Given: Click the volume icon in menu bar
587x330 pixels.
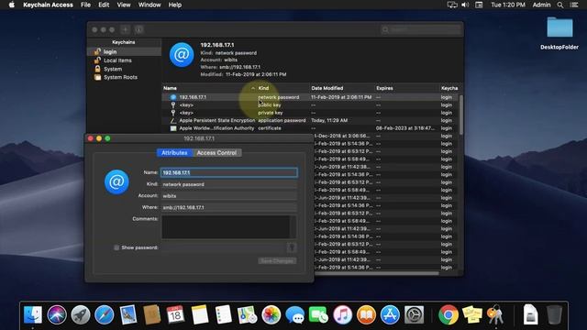Looking at the screenshot, I should coord(465,5).
